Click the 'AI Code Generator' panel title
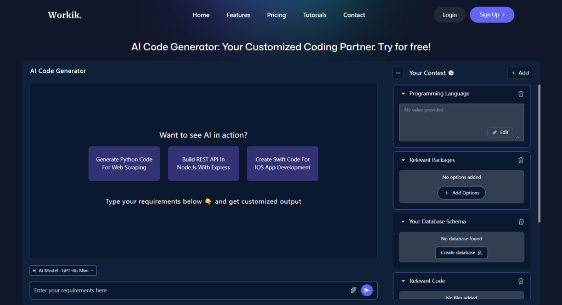The width and height of the screenshot is (562, 305). pos(58,71)
